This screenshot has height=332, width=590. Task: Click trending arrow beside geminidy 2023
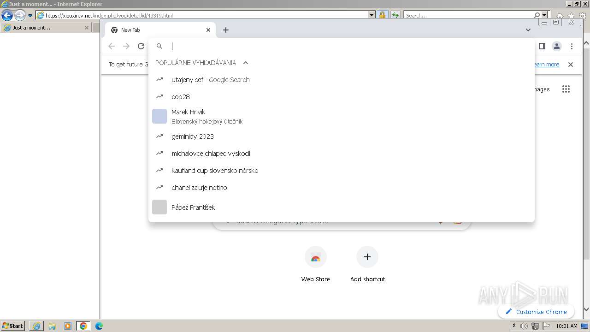point(159,136)
